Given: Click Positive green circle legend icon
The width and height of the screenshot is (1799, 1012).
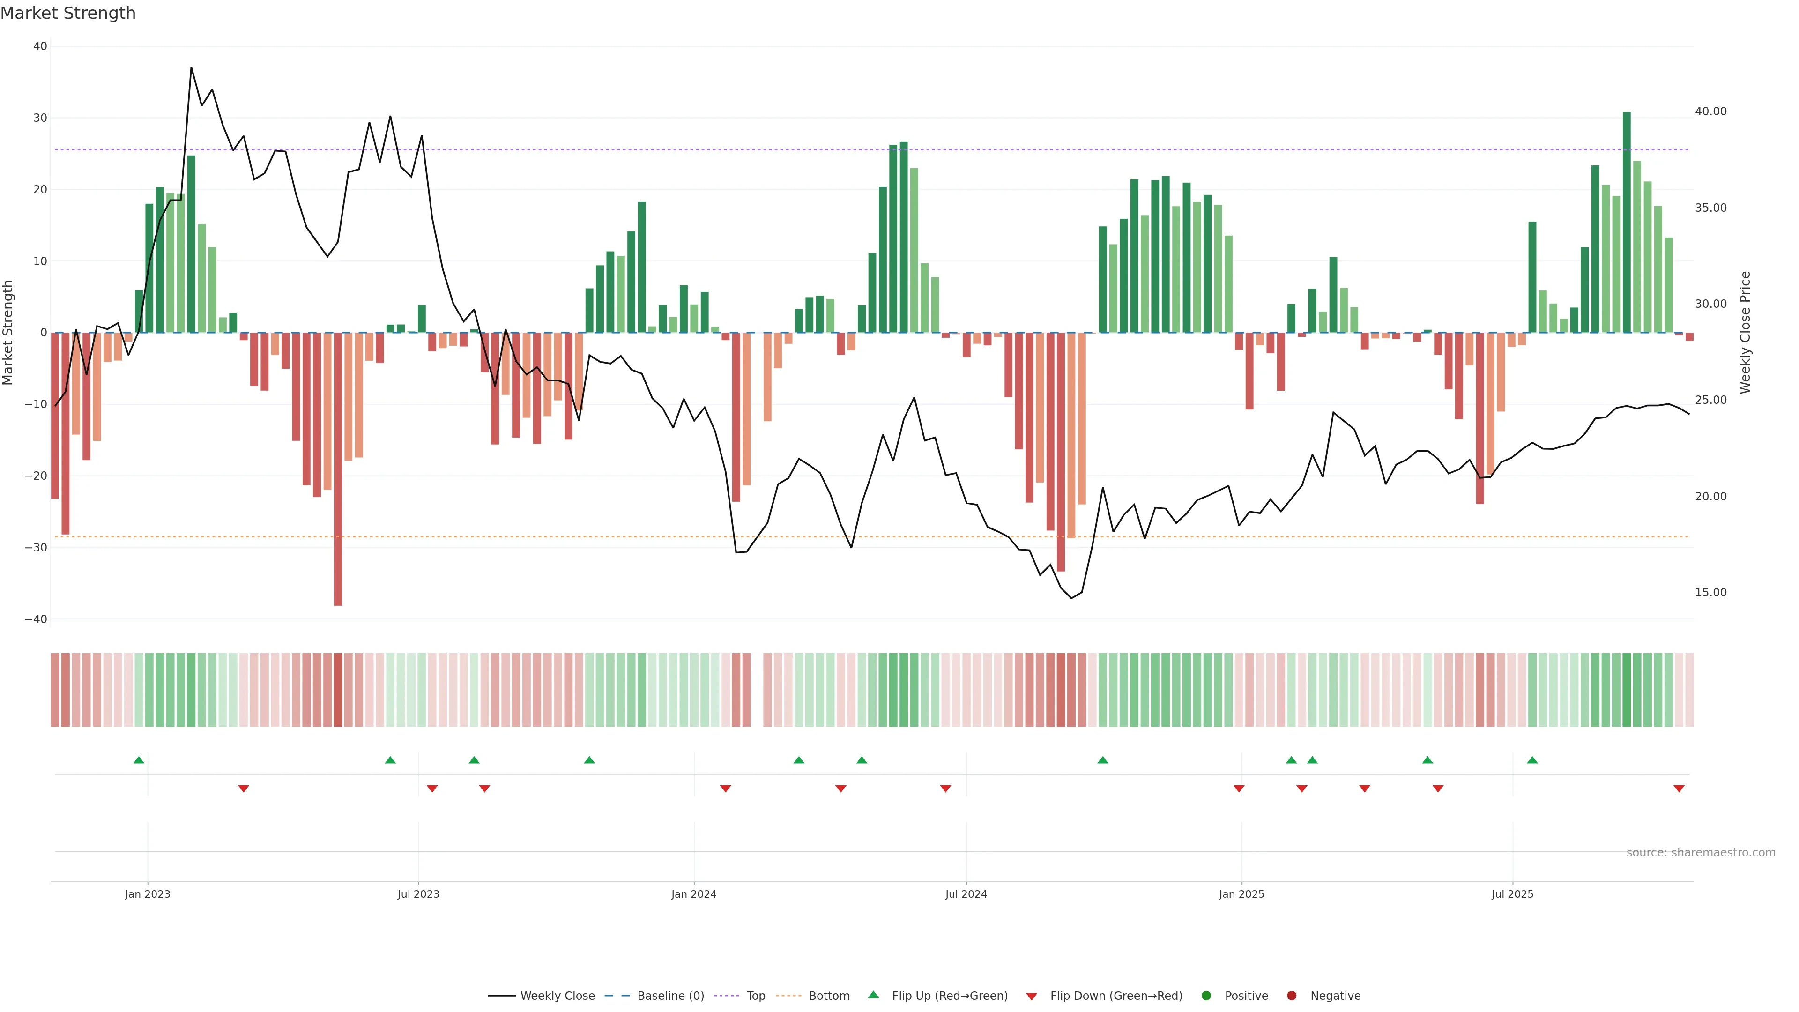Looking at the screenshot, I should click(x=1206, y=995).
